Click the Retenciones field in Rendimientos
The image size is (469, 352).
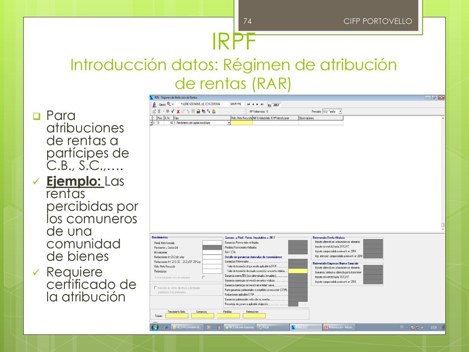(212, 271)
